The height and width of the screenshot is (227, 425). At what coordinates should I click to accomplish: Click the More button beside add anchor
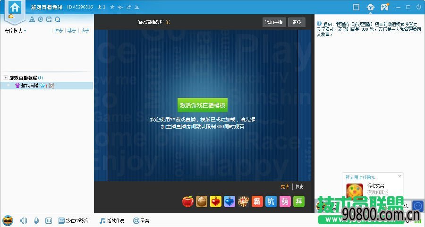tap(297, 22)
